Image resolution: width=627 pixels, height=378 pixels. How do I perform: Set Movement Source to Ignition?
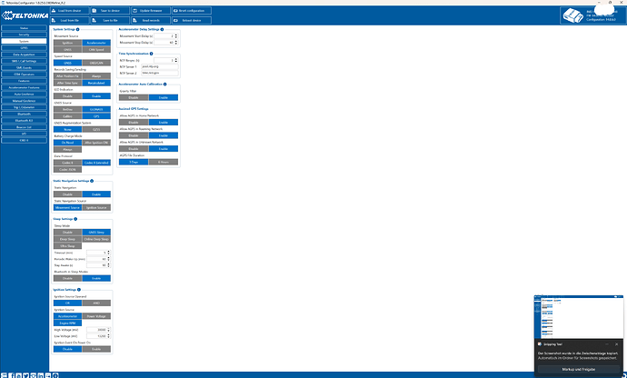pos(67,43)
